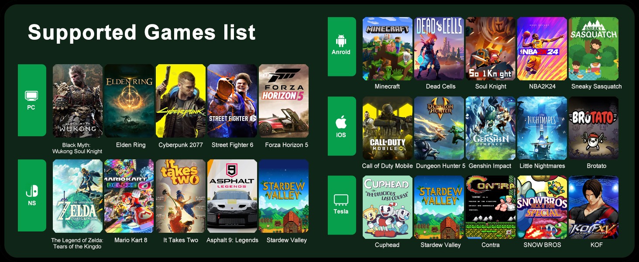Image resolution: width=639 pixels, height=262 pixels.
Task: Click the Android robot platform icon
Action: [x=341, y=41]
